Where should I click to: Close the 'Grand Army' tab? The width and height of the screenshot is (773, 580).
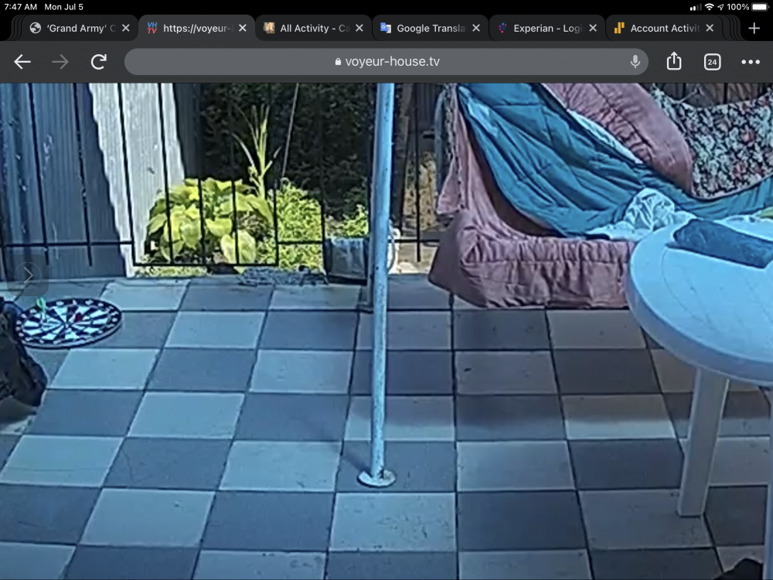125,28
